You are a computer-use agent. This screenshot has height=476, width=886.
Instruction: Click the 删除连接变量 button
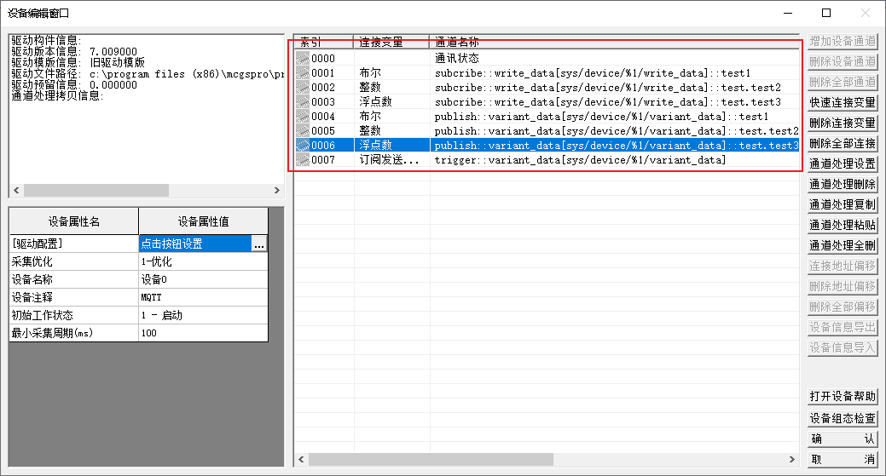842,123
